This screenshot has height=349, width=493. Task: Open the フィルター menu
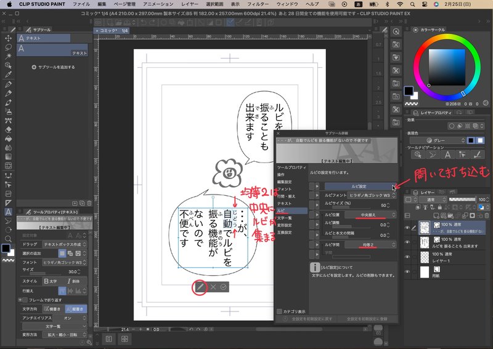coord(258,4)
